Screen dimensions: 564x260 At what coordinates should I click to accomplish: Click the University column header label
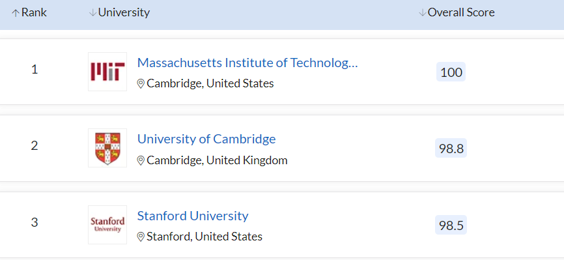(x=124, y=13)
